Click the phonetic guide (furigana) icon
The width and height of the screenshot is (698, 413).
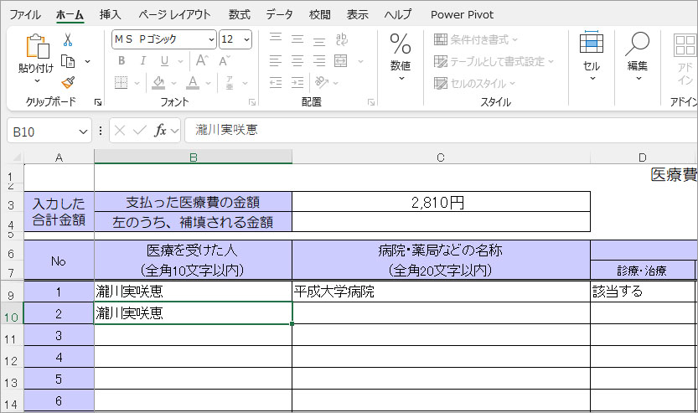230,82
